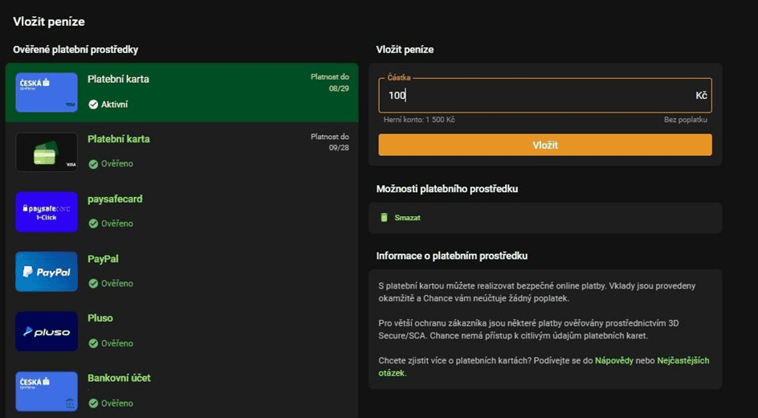Click Ověřeno check icon for card 09/28
Image resolution: width=758 pixels, height=418 pixels.
click(x=93, y=164)
